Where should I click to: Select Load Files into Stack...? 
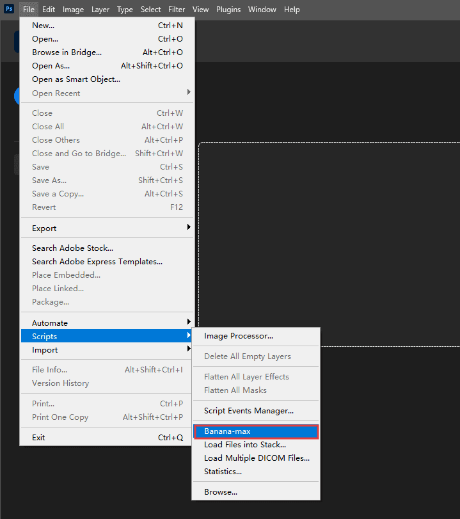pyautogui.click(x=256, y=445)
